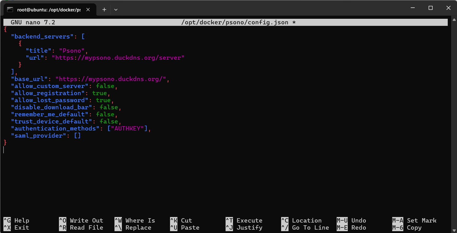457x233 pixels.
Task: Click false value of remember_me_default
Action: pos(105,114)
